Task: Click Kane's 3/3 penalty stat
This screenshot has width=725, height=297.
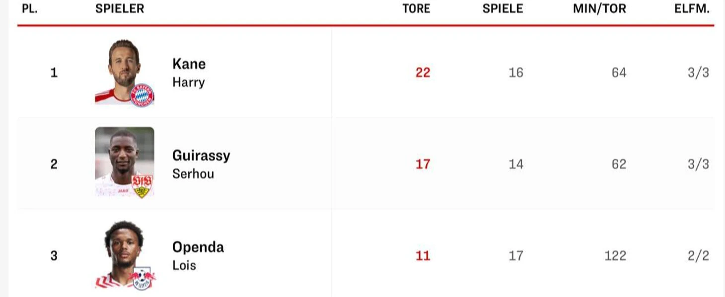Action: click(698, 72)
